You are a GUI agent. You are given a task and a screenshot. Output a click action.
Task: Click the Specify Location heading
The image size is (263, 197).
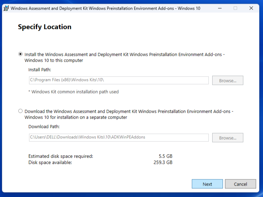(x=45, y=27)
